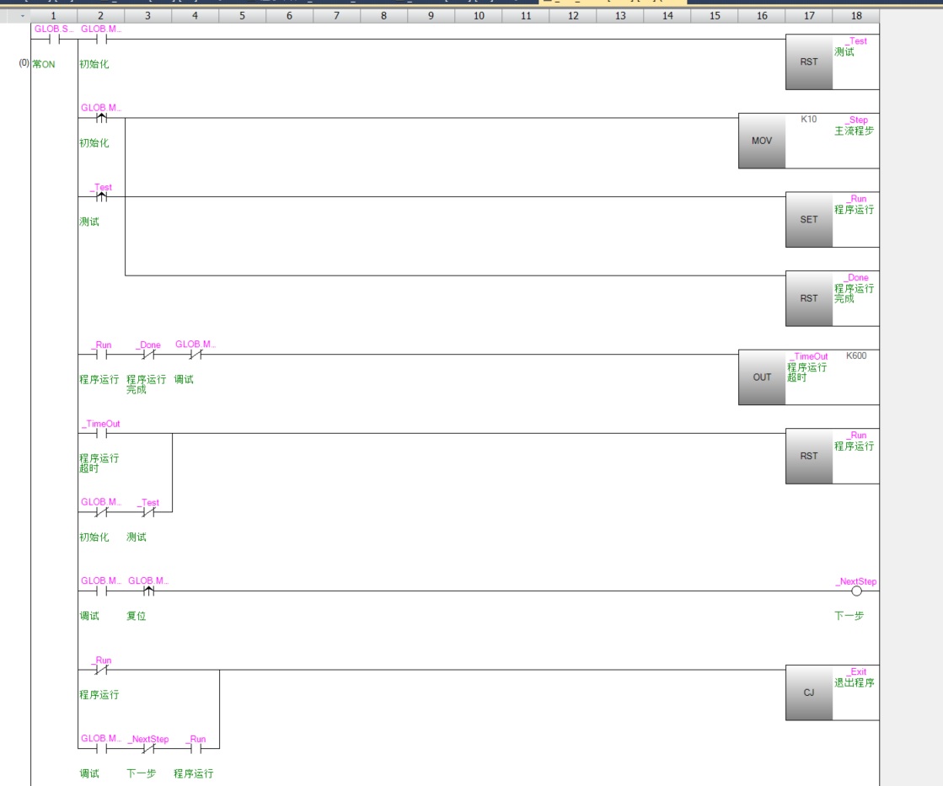Select the _NextStep output coil
The image size is (943, 786).
(856, 591)
